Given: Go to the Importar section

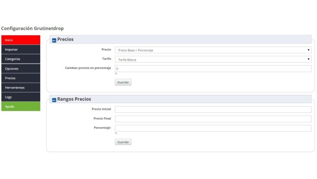Looking at the screenshot, I should pyautogui.click(x=21, y=49).
